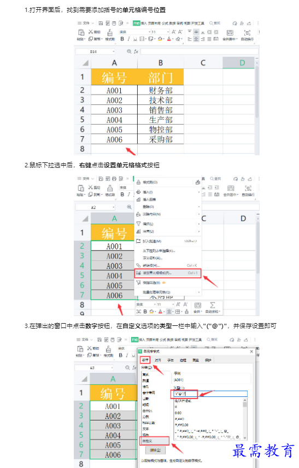Open the D10 name box dropdown in step 1

113,51
